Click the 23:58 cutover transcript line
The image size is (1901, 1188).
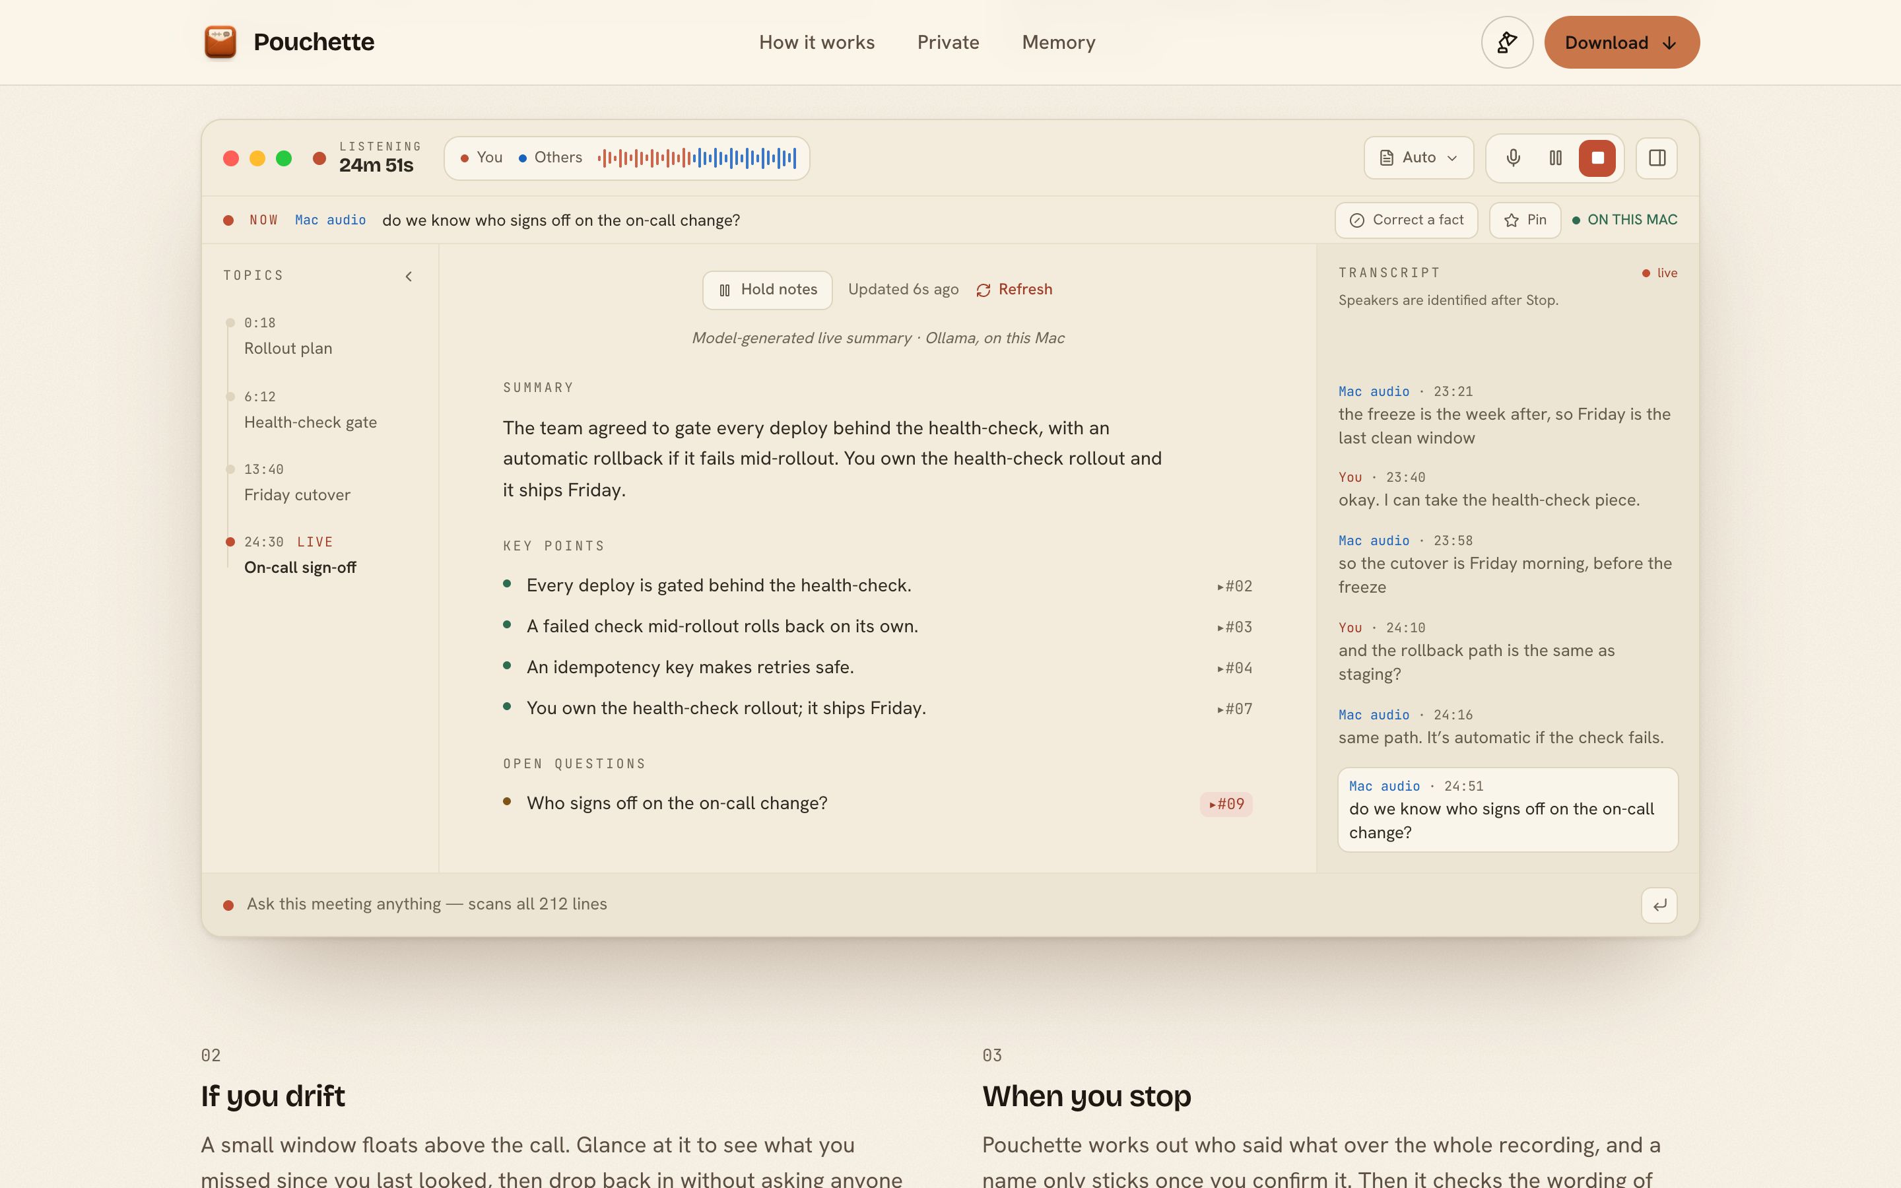[1508, 564]
